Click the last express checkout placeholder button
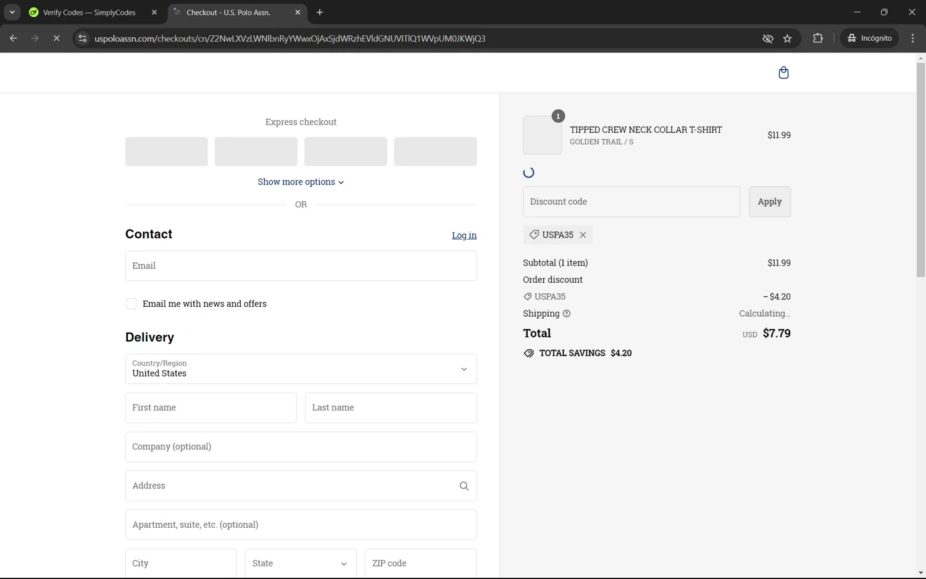The width and height of the screenshot is (926, 579). tap(435, 152)
